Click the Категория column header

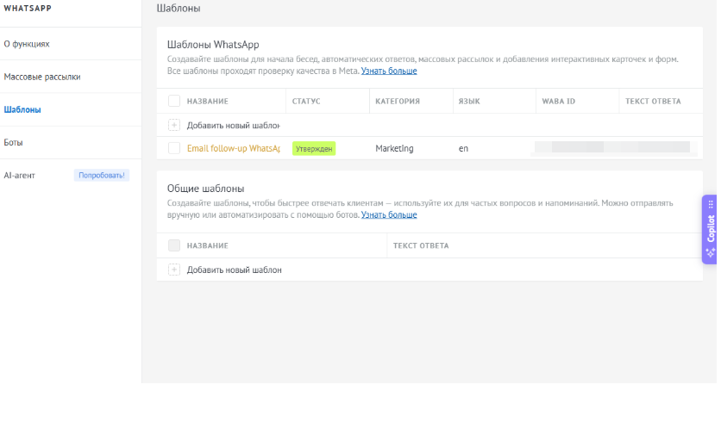click(x=398, y=101)
